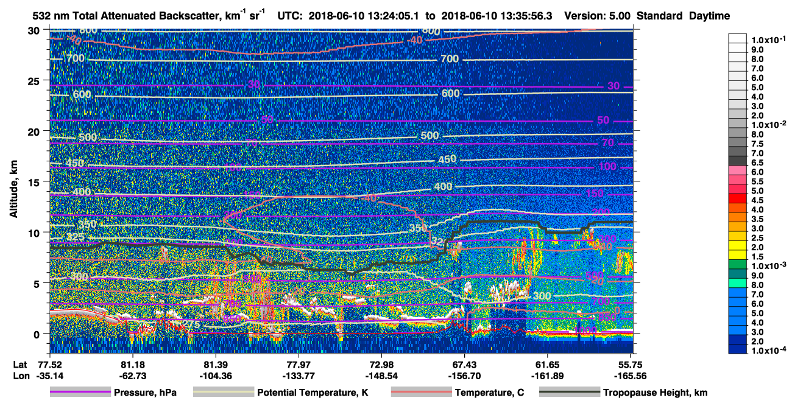Click the 'Pressure, hPa' legend text
The image size is (792, 406).
click(x=145, y=393)
